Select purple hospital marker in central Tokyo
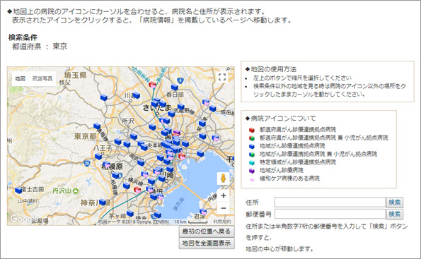 click(177, 132)
